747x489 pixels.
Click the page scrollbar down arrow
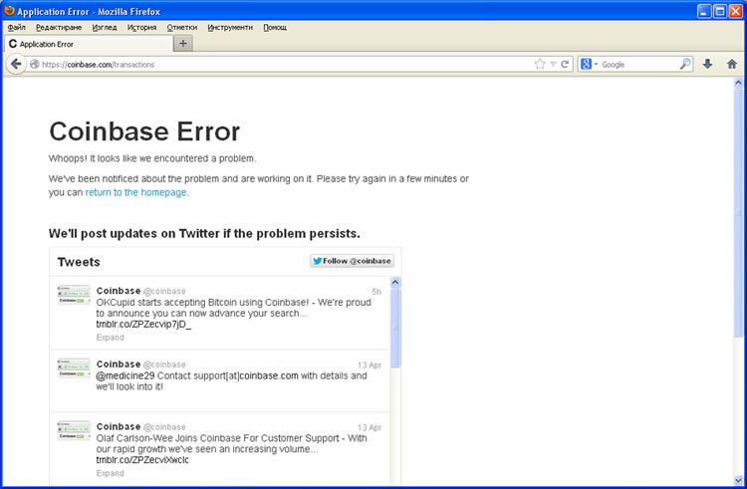click(738, 480)
